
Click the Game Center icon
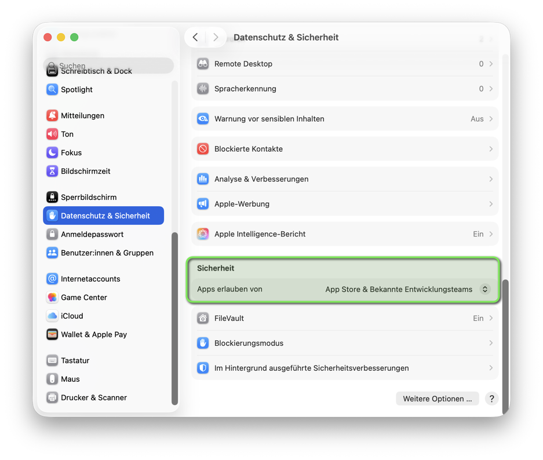tap(52, 298)
